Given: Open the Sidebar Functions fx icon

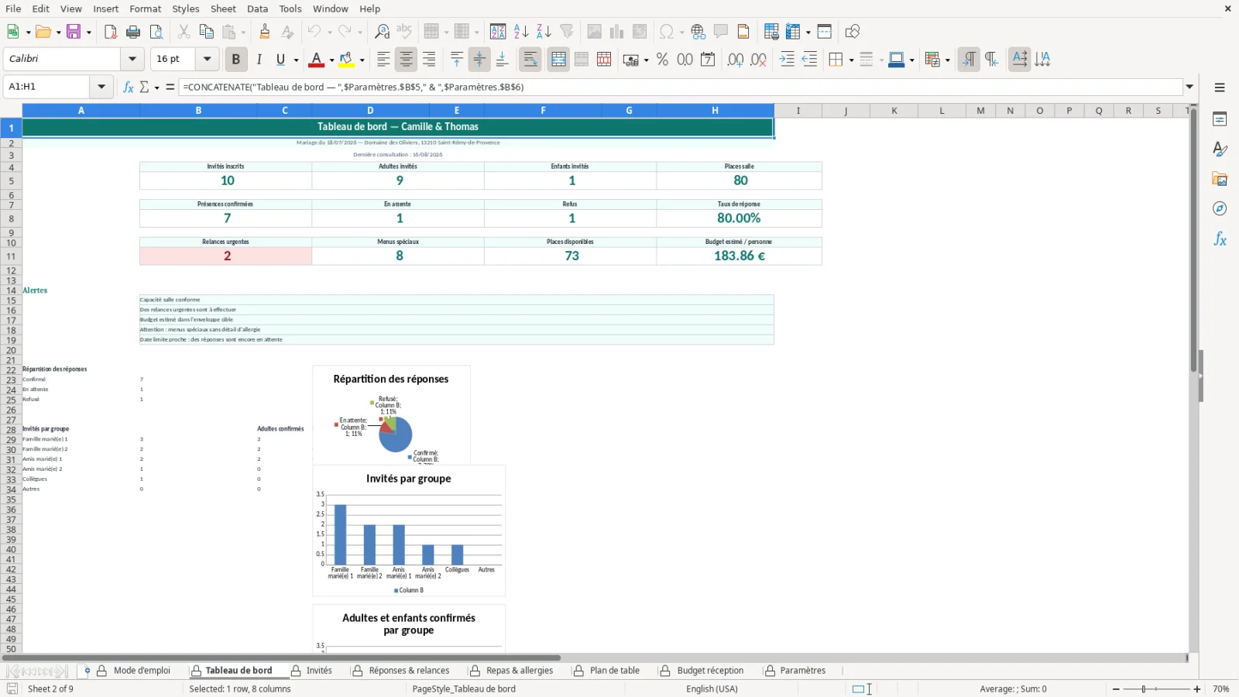Looking at the screenshot, I should (x=1220, y=239).
